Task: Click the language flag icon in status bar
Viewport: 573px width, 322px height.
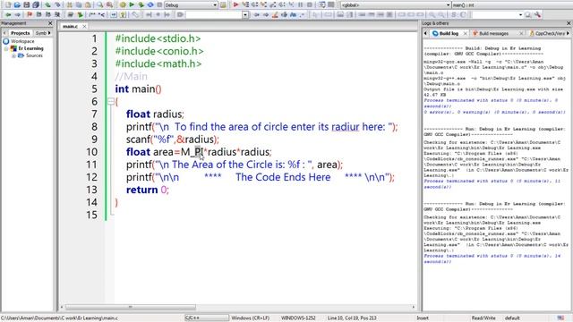Action: click(560, 318)
